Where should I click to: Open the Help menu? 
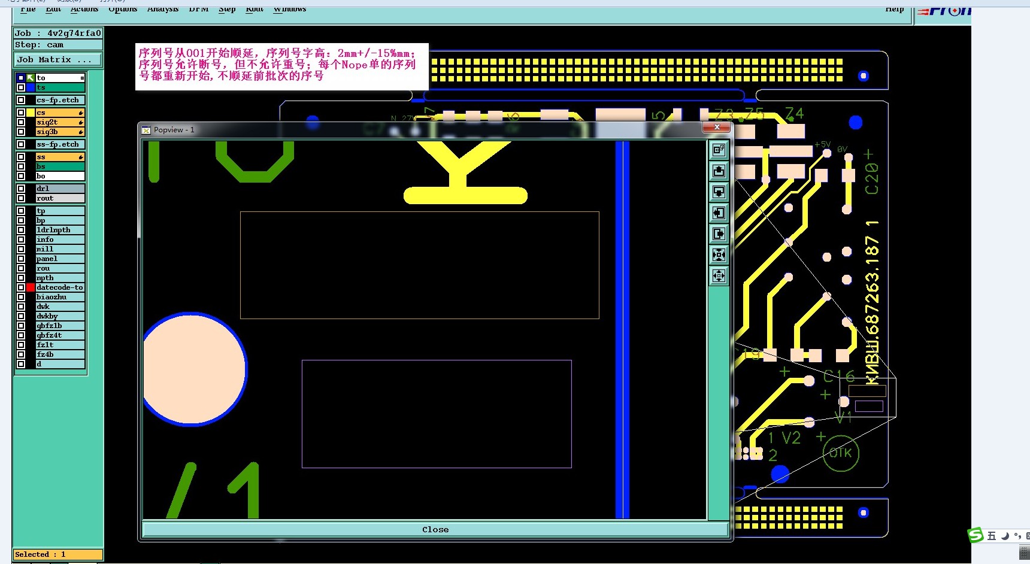click(895, 9)
